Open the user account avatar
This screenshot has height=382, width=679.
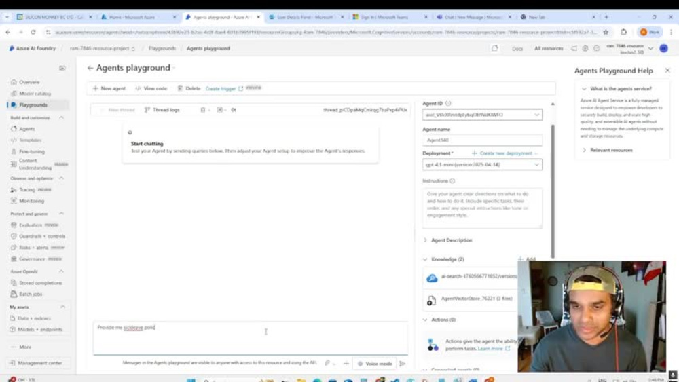click(663, 48)
